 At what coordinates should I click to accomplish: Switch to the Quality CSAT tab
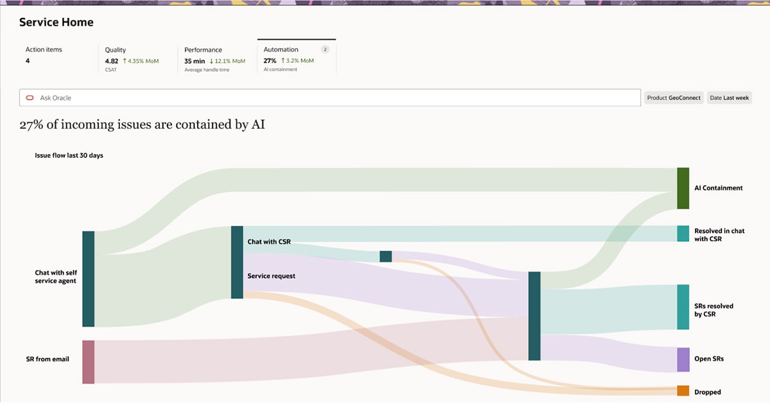point(132,58)
